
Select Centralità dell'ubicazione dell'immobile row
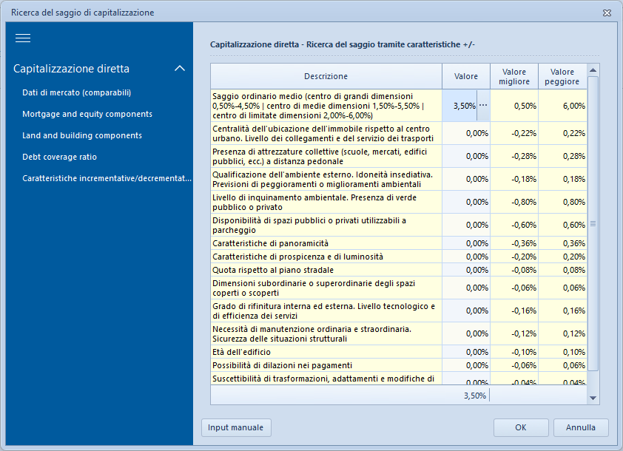[x=326, y=133]
